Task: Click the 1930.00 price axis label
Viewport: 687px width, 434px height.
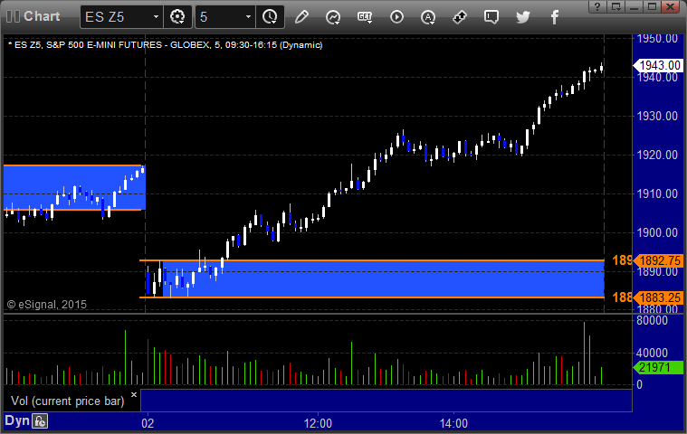Action: pyautogui.click(x=657, y=116)
